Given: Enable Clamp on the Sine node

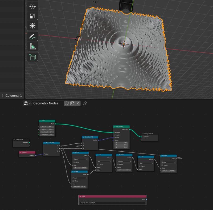Looking at the screenshot, I should (x=139, y=165).
